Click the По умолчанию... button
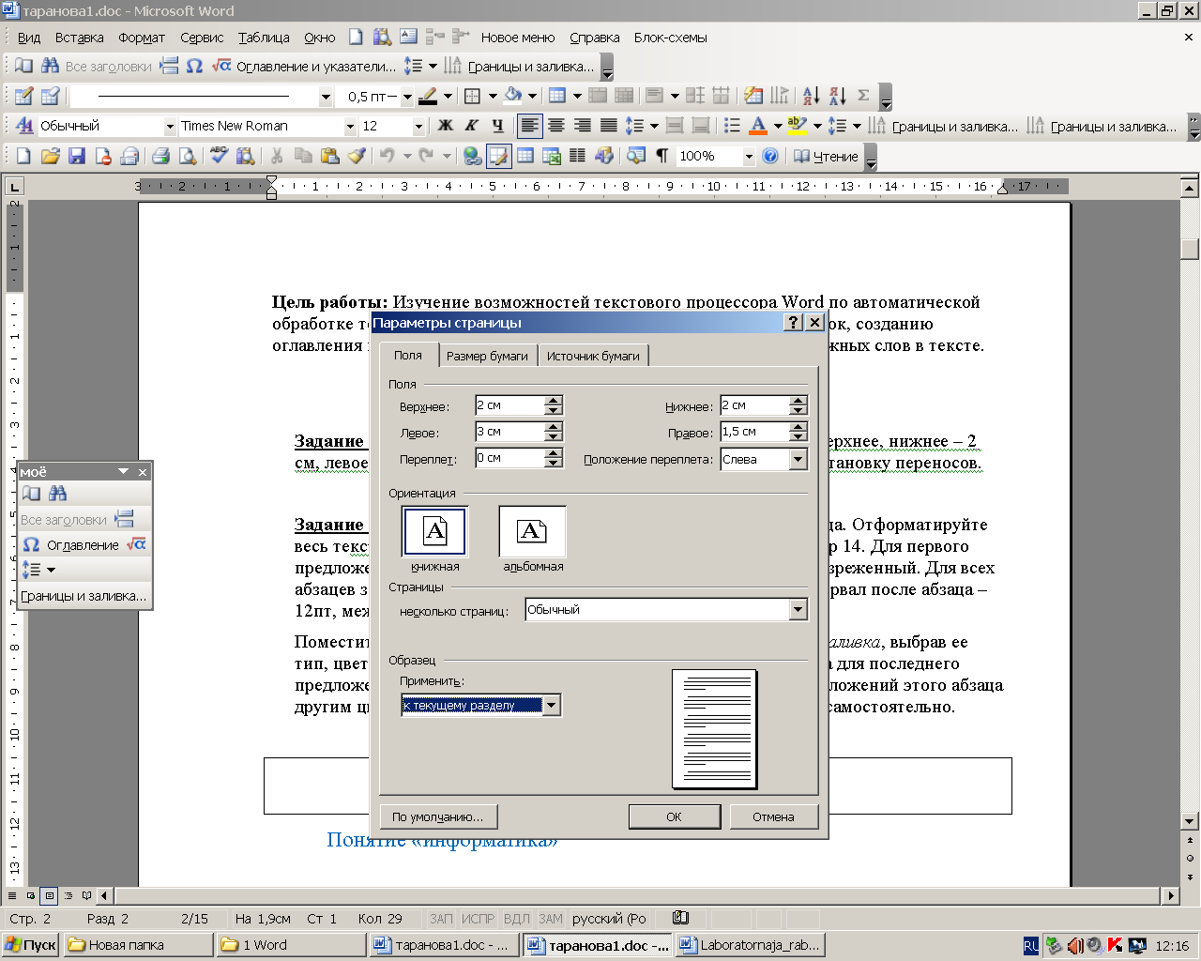The image size is (1201, 961). 437,816
